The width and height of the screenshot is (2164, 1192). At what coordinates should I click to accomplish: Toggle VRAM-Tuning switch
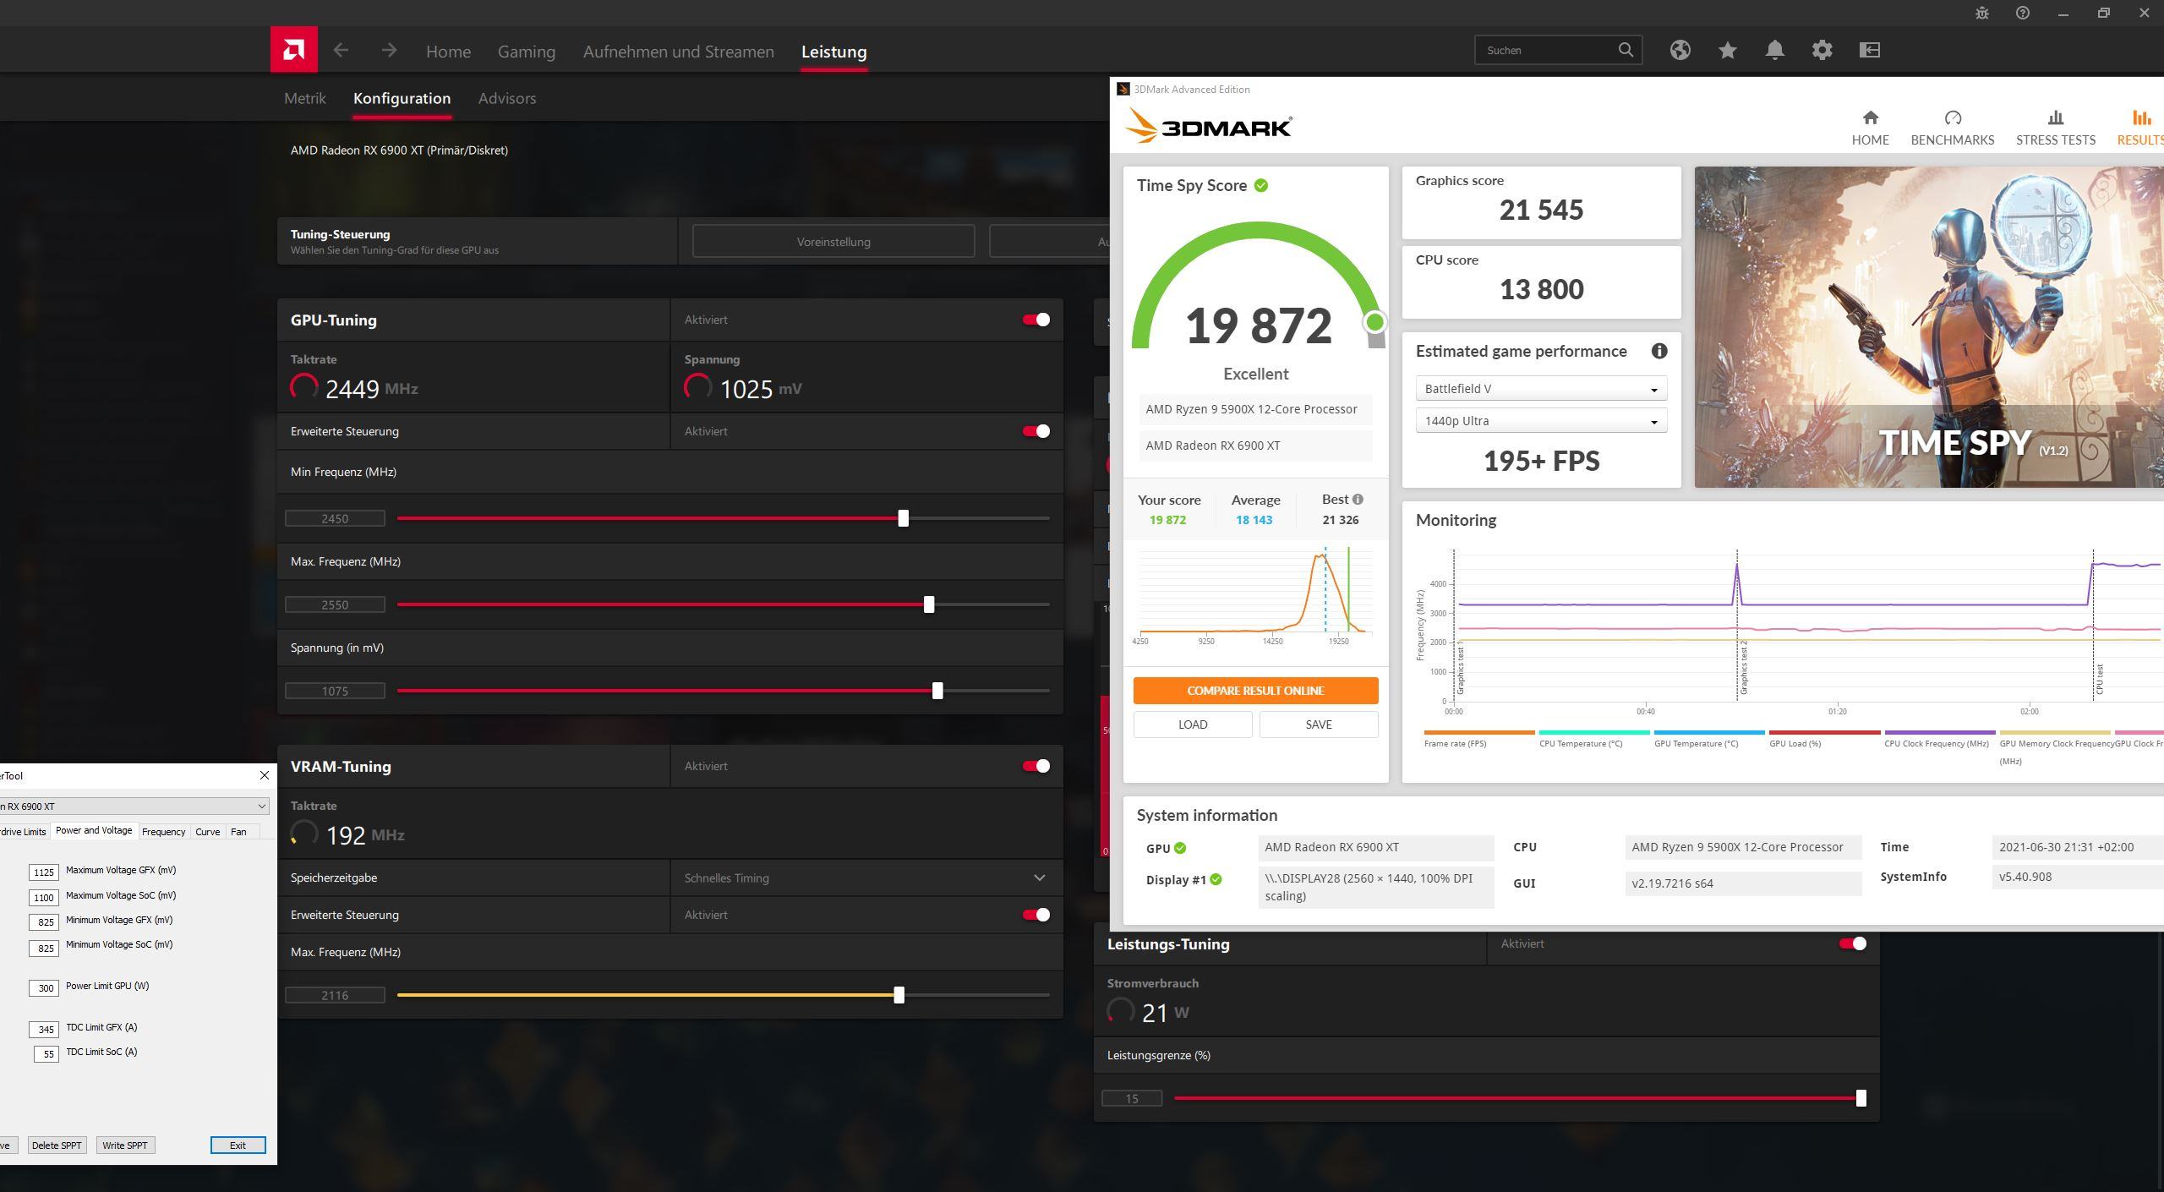coord(1036,766)
